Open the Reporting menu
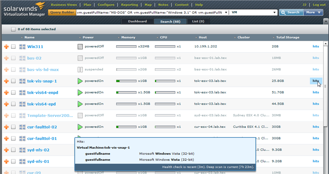 click(x=129, y=4)
